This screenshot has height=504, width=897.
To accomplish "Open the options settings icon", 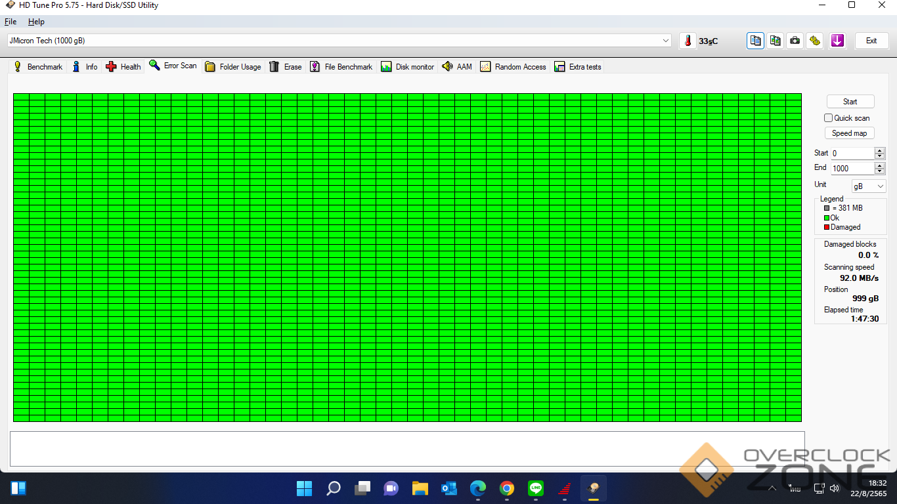I will [815, 41].
